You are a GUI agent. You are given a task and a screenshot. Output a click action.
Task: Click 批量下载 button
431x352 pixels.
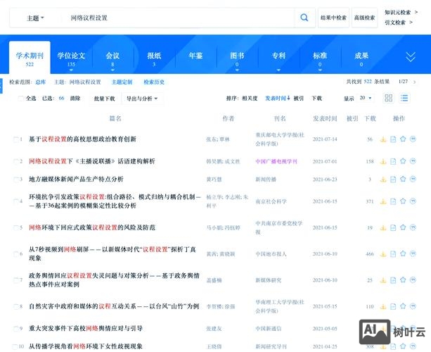(104, 99)
